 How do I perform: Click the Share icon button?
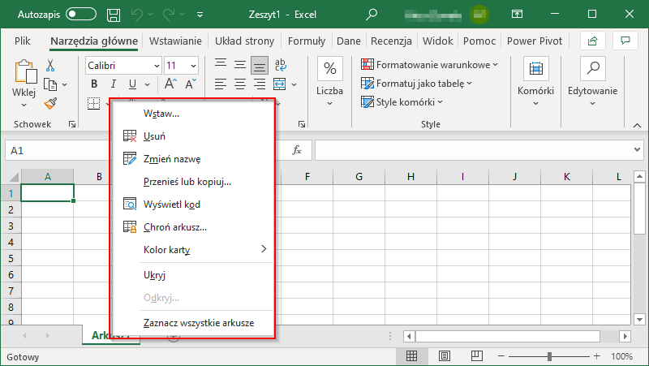coord(593,41)
